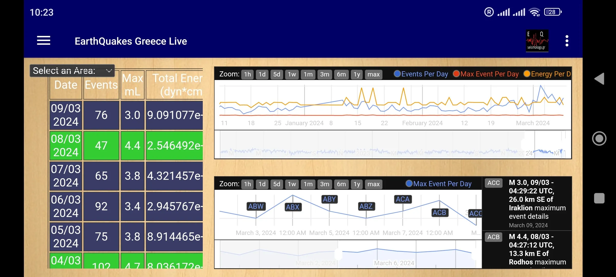Click the Date column header
Screen dimensions: 616x277
pyautogui.click(x=66, y=85)
